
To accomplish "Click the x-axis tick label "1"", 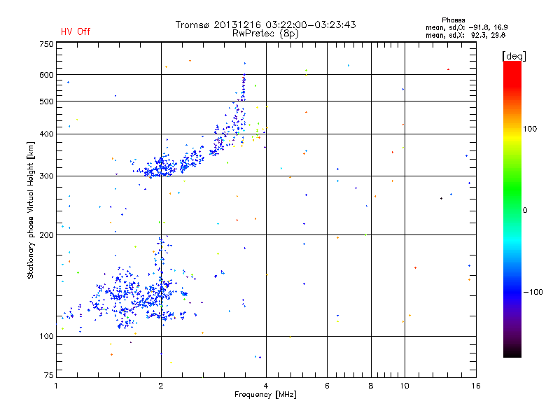I will click(x=56, y=386).
